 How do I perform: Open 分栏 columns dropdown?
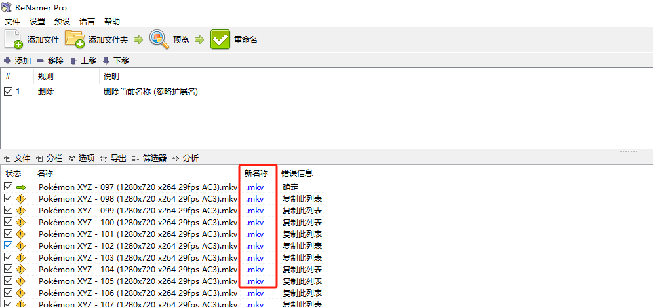[x=49, y=158]
